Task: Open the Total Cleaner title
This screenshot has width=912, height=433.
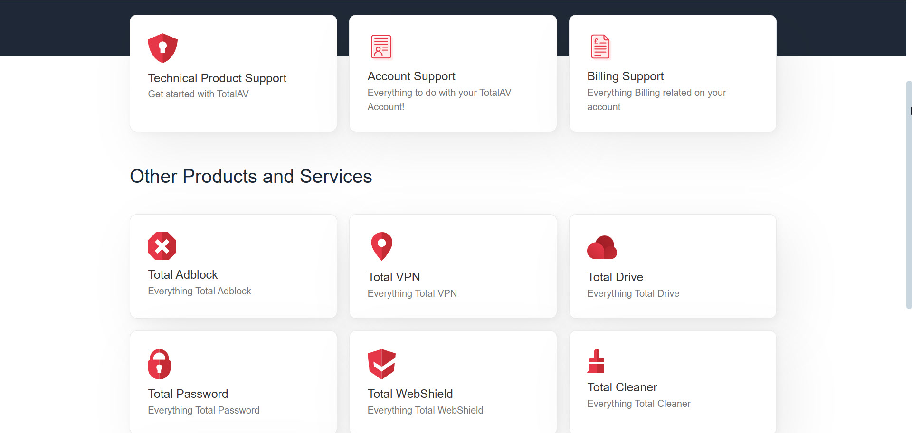Action: tap(622, 387)
